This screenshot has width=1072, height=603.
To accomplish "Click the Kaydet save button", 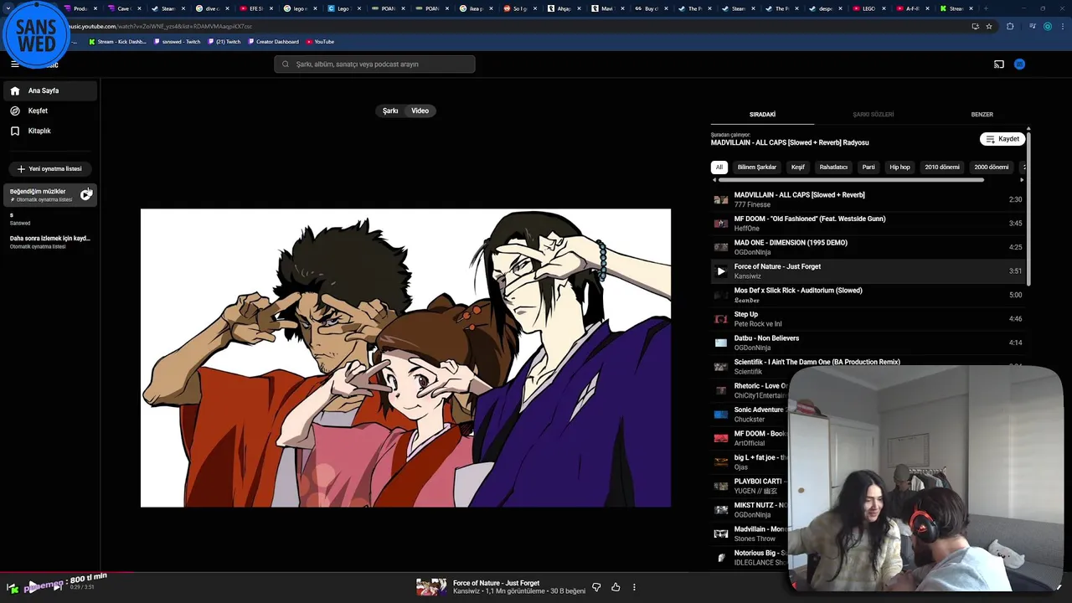I will coord(1002,139).
